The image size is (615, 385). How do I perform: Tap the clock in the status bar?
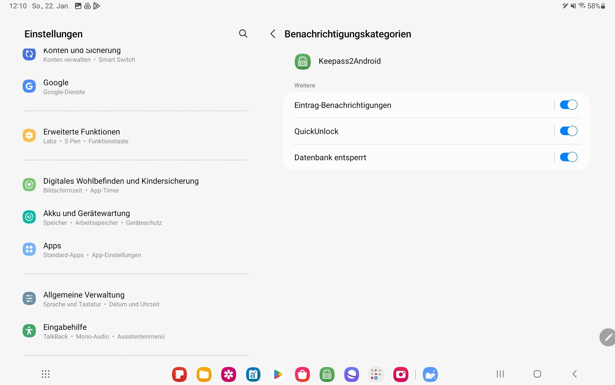tap(18, 6)
